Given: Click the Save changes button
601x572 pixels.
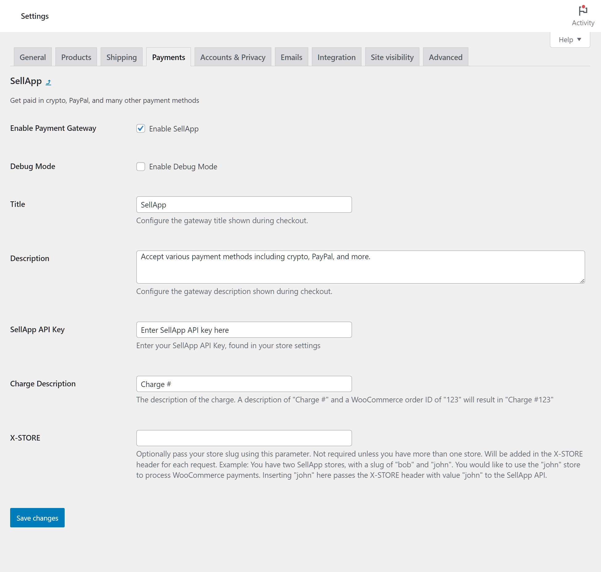Looking at the screenshot, I should click(37, 518).
